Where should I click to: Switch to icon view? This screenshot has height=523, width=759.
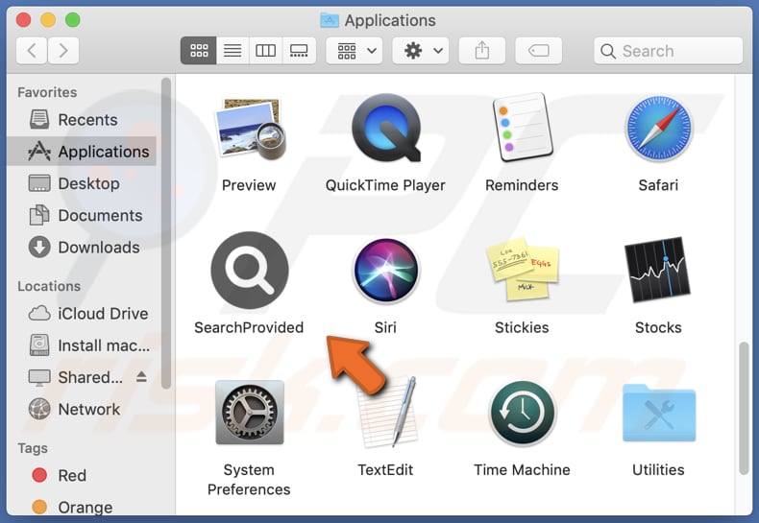click(x=199, y=50)
